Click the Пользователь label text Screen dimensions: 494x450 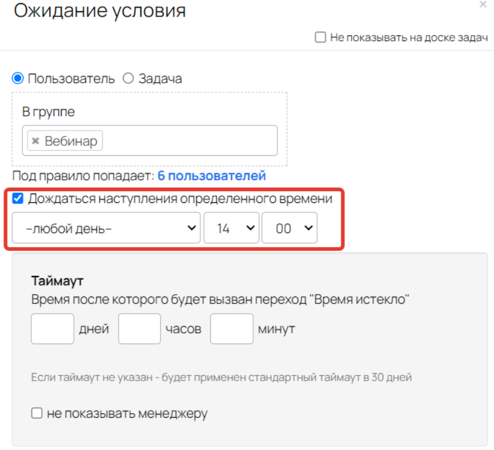click(71, 79)
